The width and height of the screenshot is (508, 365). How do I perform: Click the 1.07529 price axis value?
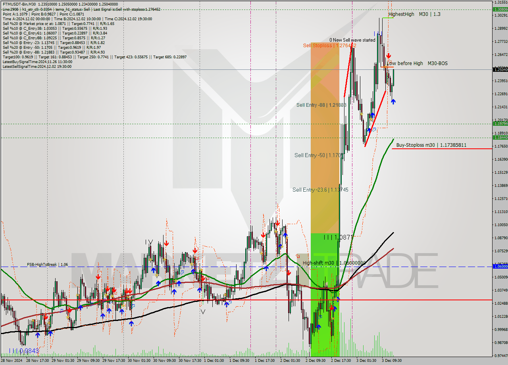[501, 251]
